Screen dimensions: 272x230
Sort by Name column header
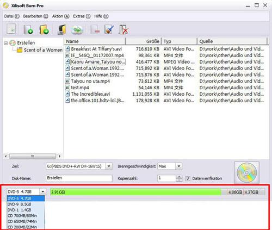pyautogui.click(x=95, y=41)
